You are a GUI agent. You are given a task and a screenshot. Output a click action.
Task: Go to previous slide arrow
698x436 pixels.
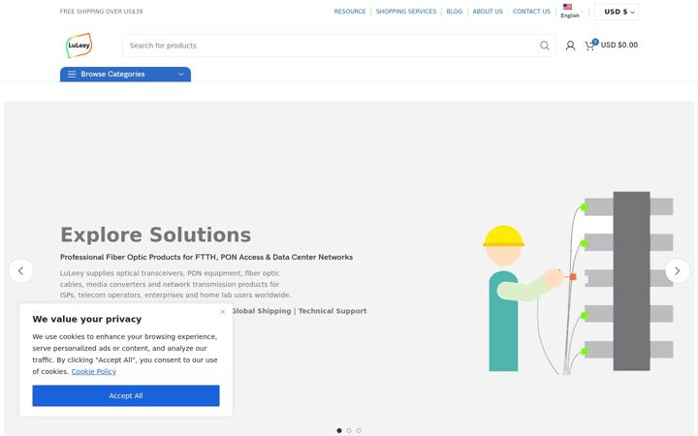(x=20, y=270)
